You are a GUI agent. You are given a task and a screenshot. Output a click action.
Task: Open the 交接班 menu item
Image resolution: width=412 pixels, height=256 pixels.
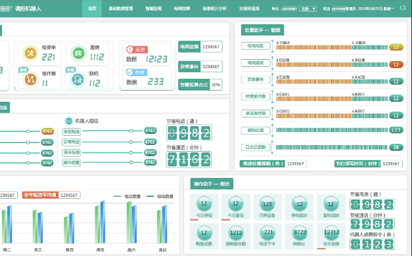[249, 9]
